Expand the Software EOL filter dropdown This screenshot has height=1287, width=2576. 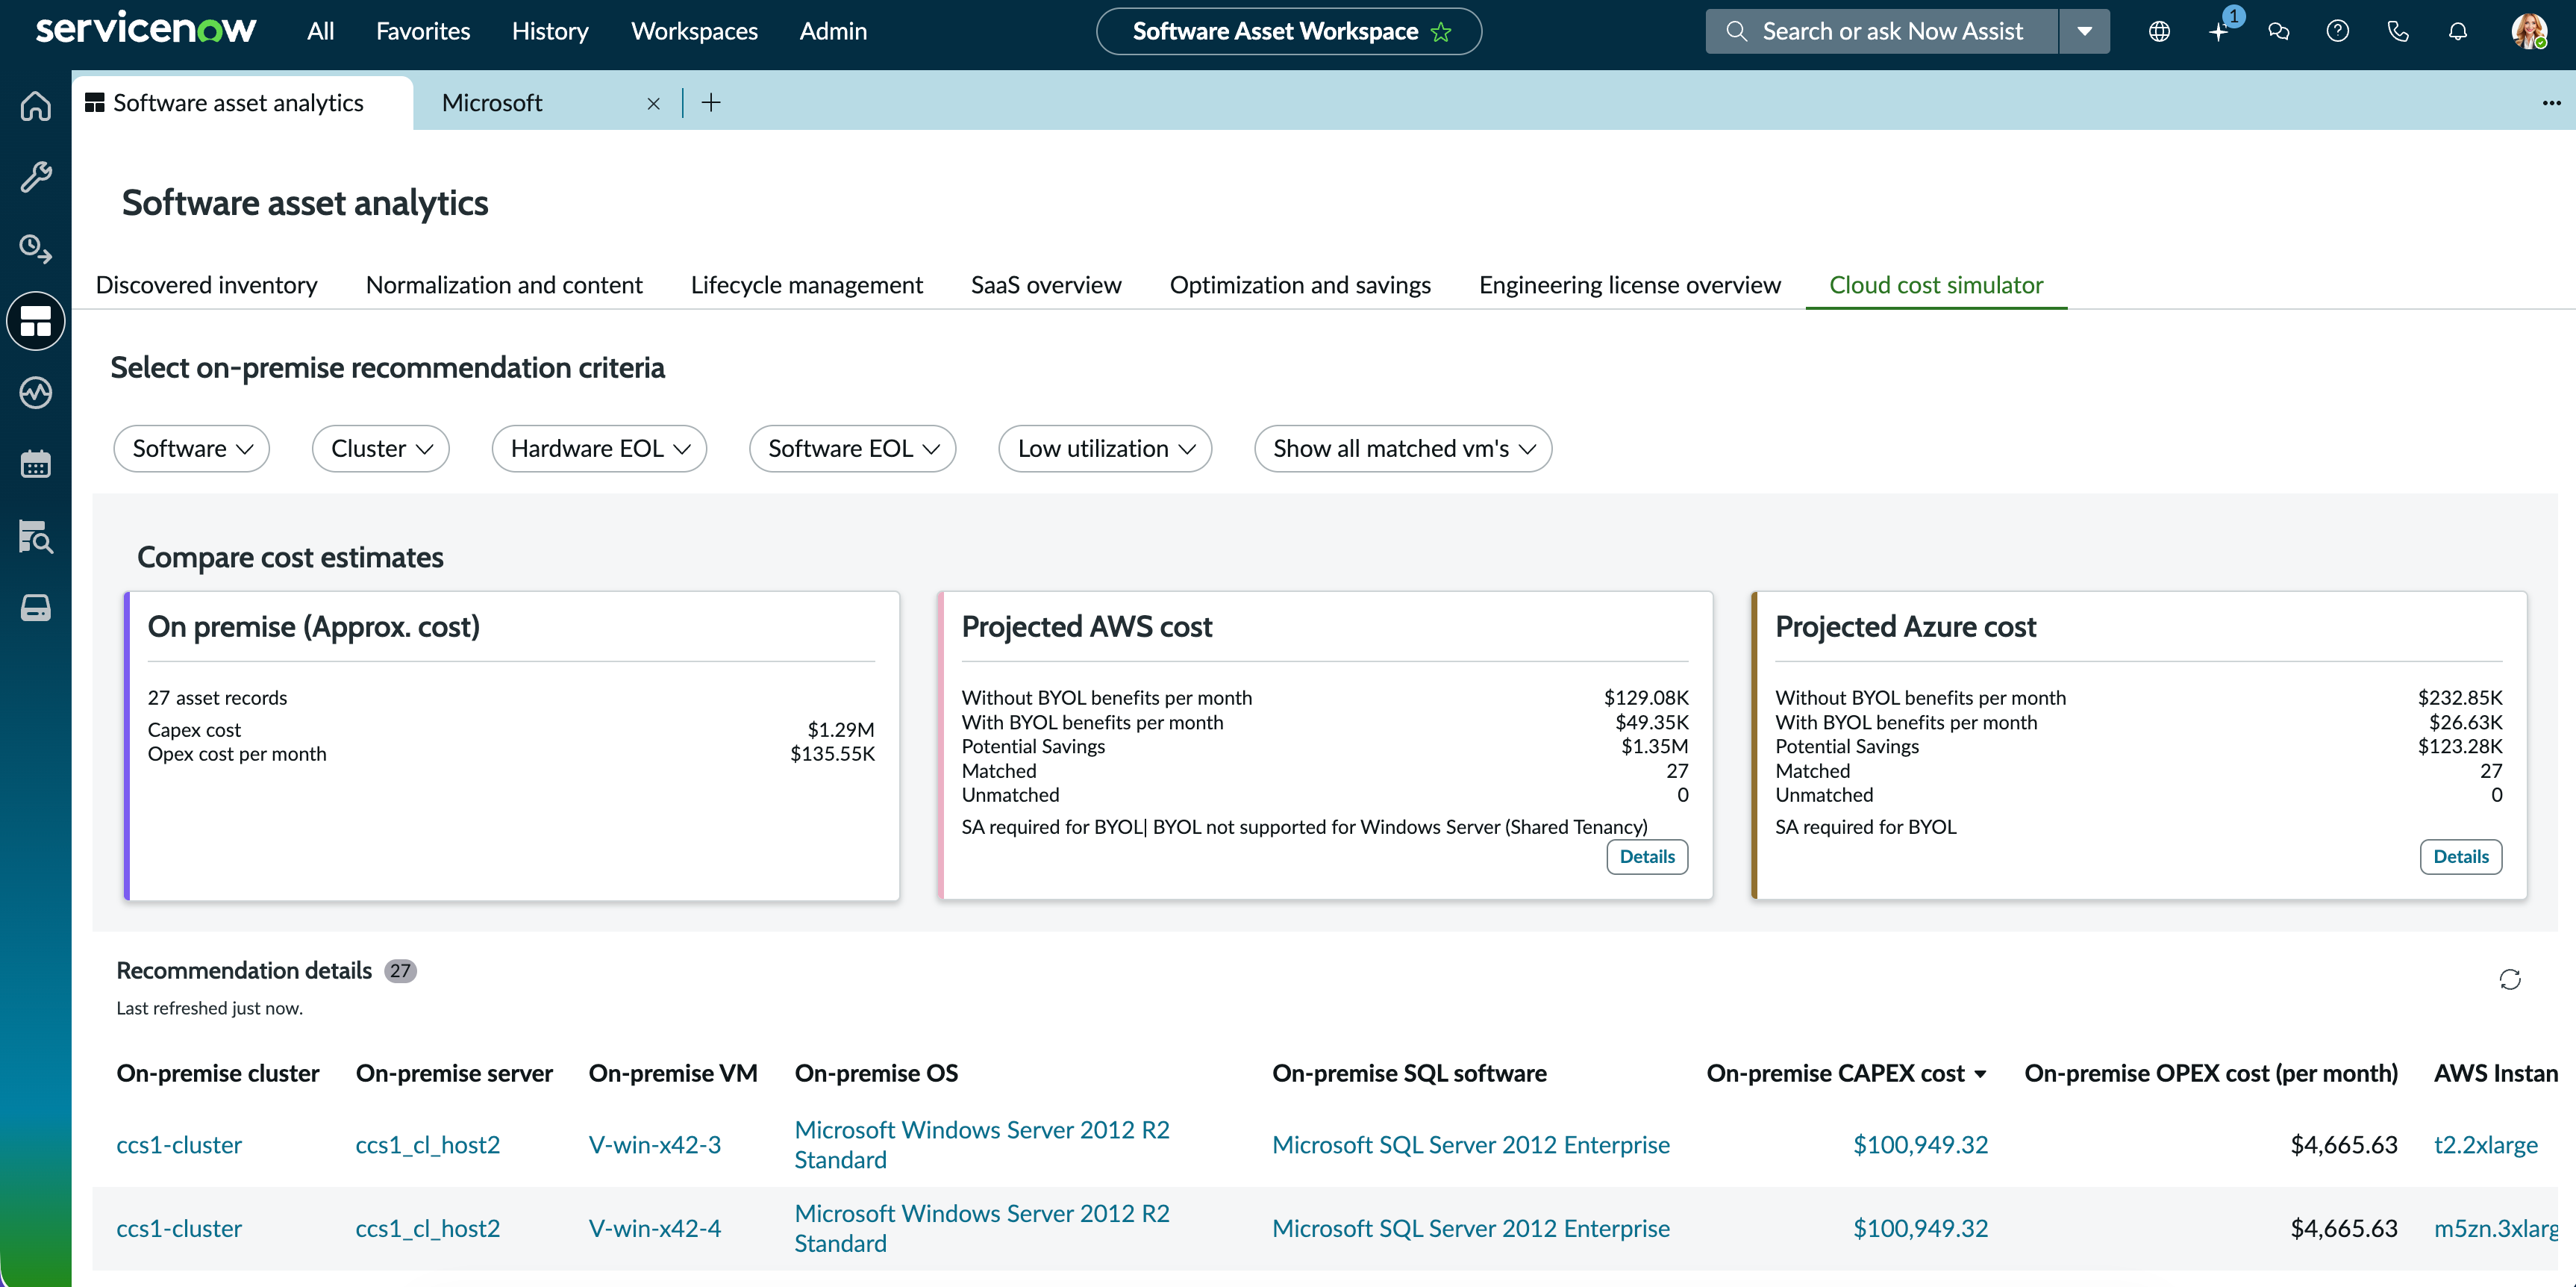(x=852, y=449)
